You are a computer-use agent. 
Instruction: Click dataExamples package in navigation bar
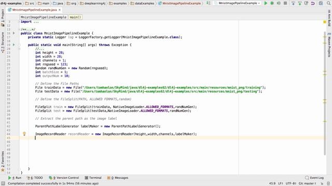click(x=142, y=3)
